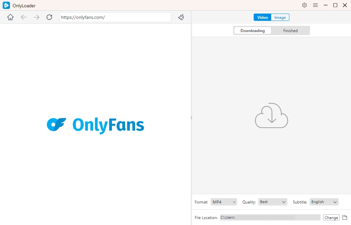351x225 pixels.
Task: Select the Finished tab
Action: pyautogui.click(x=290, y=31)
